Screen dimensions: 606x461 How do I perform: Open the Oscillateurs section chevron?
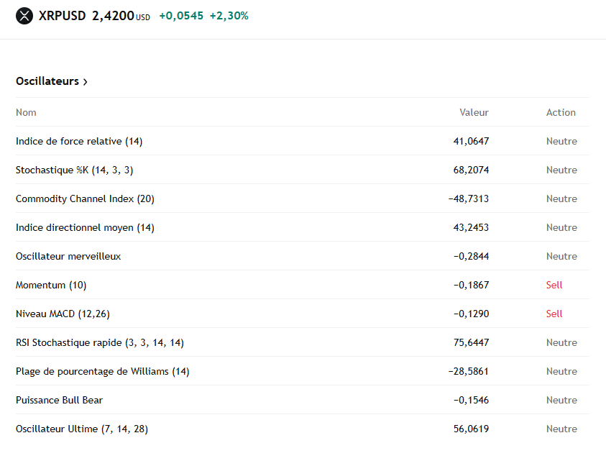86,82
